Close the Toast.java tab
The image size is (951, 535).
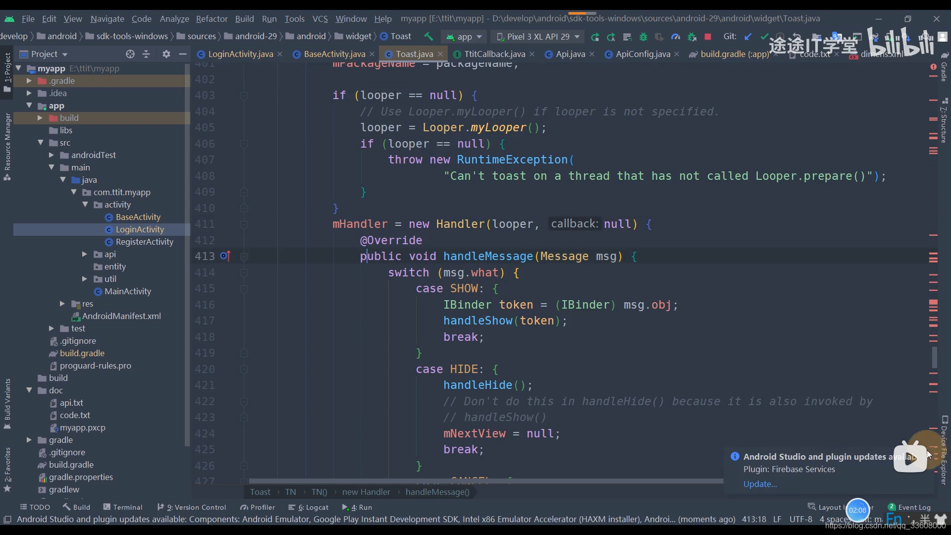click(x=440, y=54)
